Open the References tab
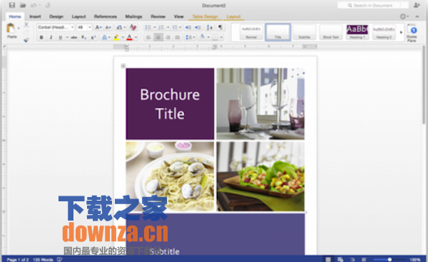Viewport: 428px width, 262px height. click(x=106, y=16)
